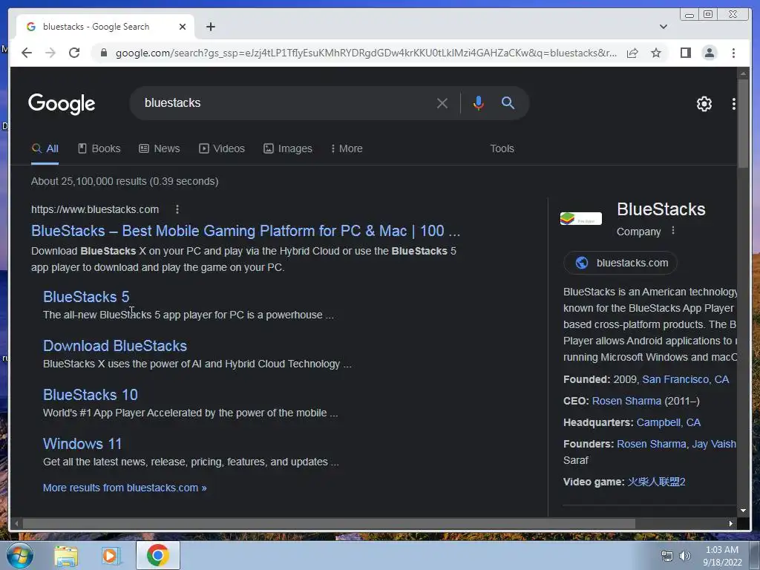Click the vertical scrollbar thumb
The image size is (760, 570).
(743, 123)
